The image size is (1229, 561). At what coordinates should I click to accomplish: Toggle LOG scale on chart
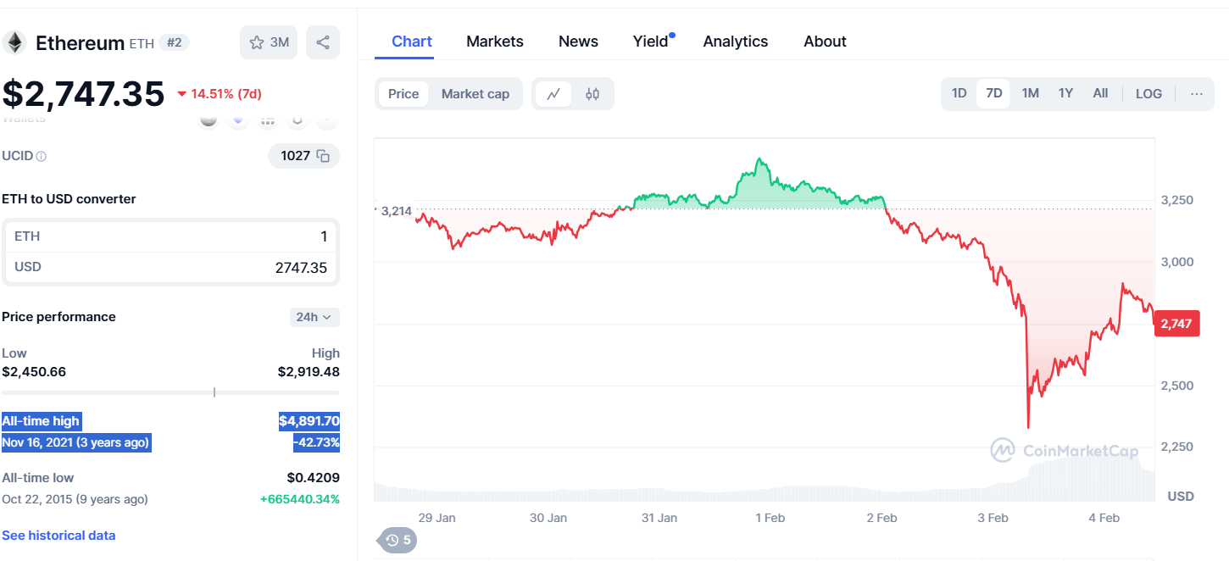pos(1148,94)
